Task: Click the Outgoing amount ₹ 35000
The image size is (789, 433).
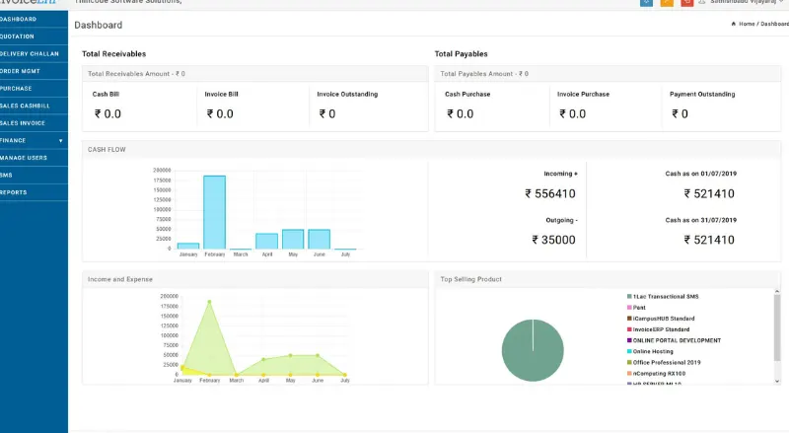Action: coord(553,240)
